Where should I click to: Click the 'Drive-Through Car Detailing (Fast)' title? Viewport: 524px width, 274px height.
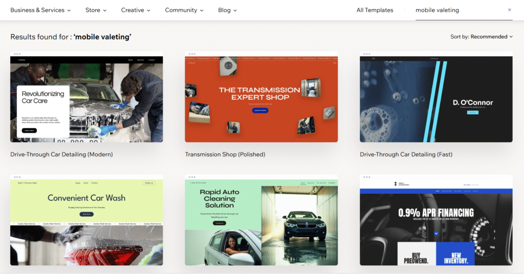click(406, 154)
